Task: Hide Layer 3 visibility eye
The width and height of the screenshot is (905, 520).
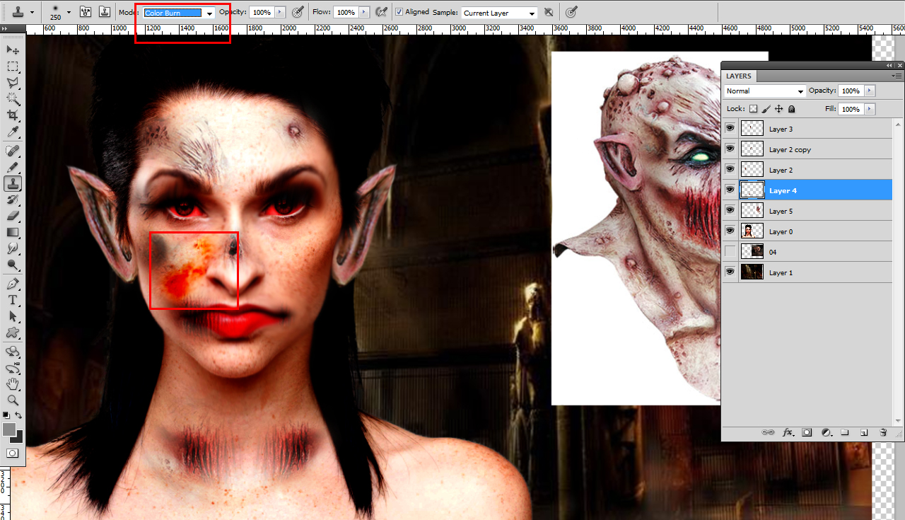Action: tap(730, 129)
